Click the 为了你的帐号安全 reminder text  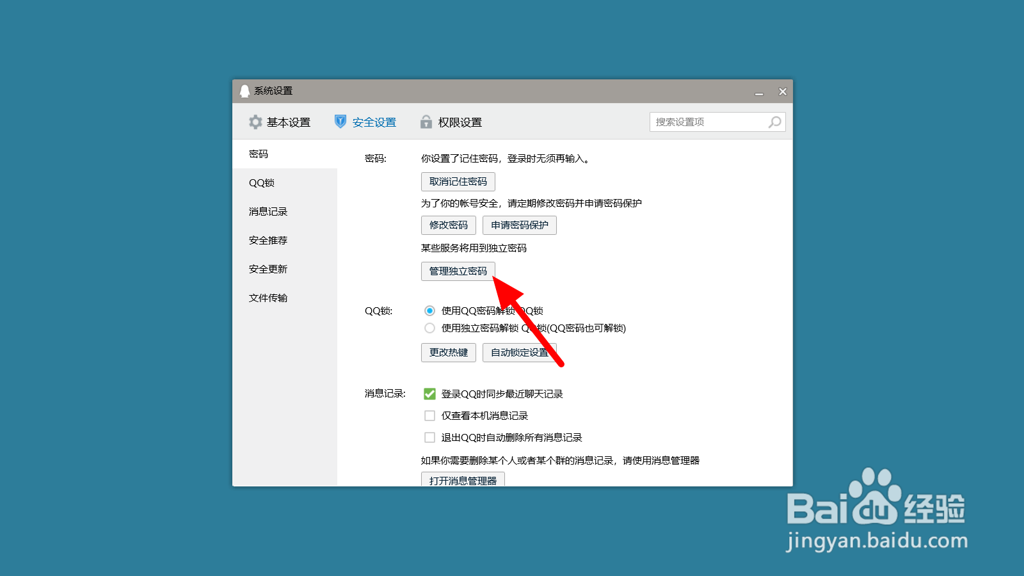(x=531, y=204)
